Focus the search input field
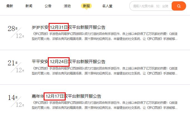 click(150, 6)
